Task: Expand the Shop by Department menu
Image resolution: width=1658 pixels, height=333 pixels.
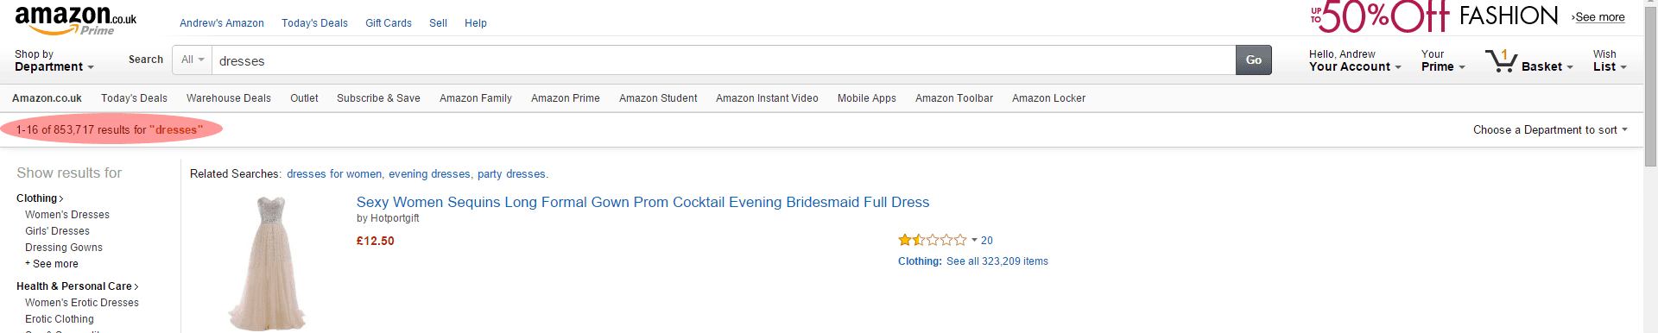Action: tap(54, 60)
